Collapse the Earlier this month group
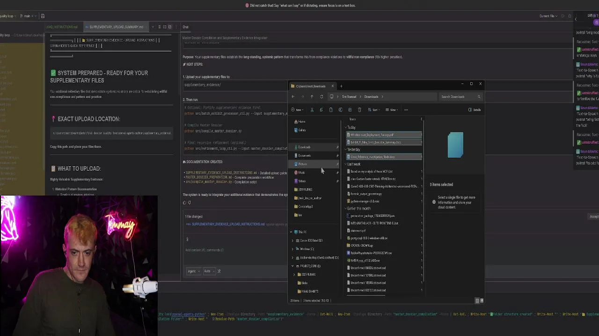599x336 pixels. (x=347, y=209)
